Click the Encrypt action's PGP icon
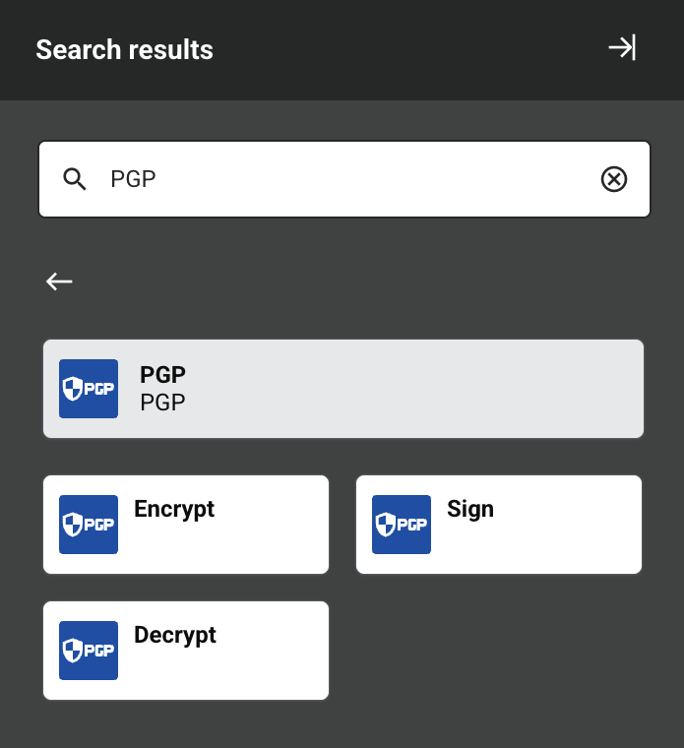The width and height of the screenshot is (684, 748). click(89, 525)
